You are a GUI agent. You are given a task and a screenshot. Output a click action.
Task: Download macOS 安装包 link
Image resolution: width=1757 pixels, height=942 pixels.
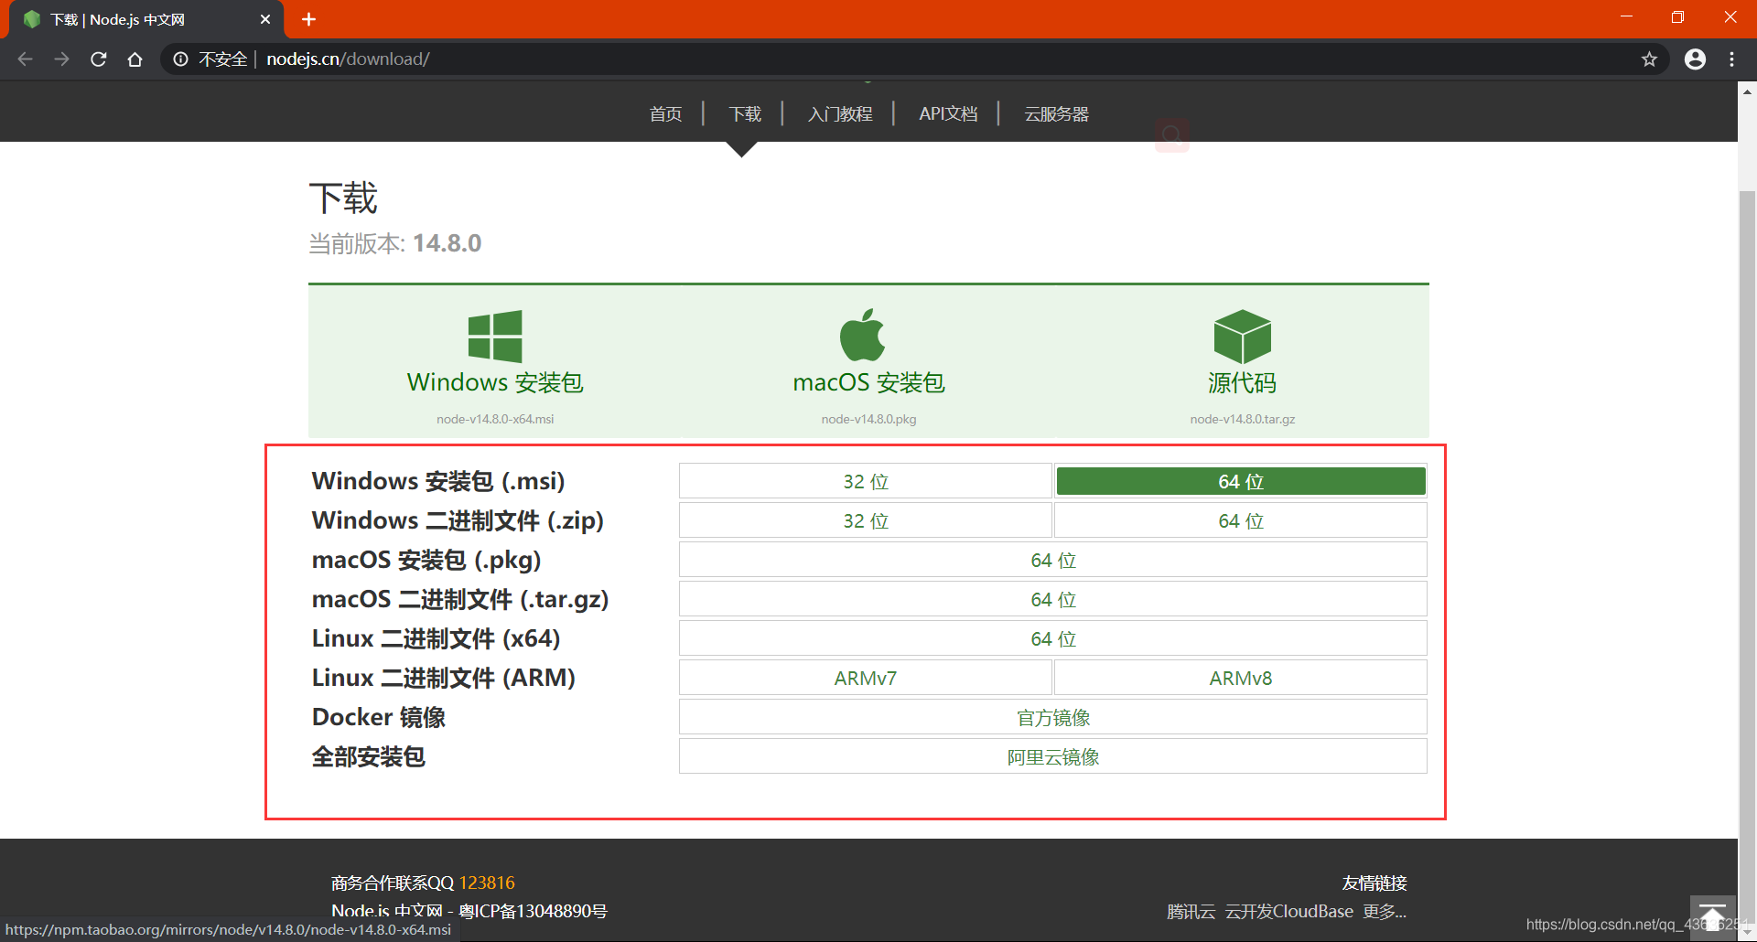pyautogui.click(x=868, y=382)
